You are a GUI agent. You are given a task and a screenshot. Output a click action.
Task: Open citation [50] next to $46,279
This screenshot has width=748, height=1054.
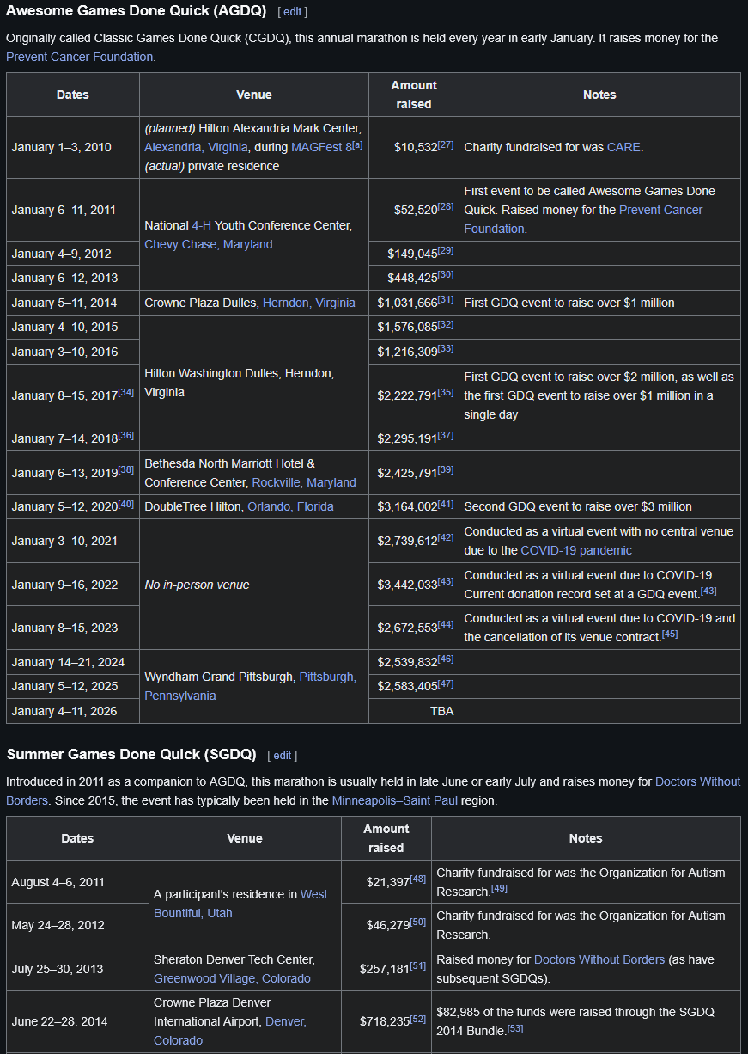click(x=418, y=922)
